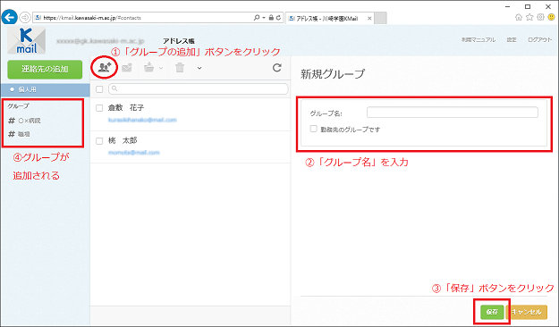The width and height of the screenshot is (559, 327).
Task: Select contact 倉敷 花子
Action: click(x=126, y=107)
